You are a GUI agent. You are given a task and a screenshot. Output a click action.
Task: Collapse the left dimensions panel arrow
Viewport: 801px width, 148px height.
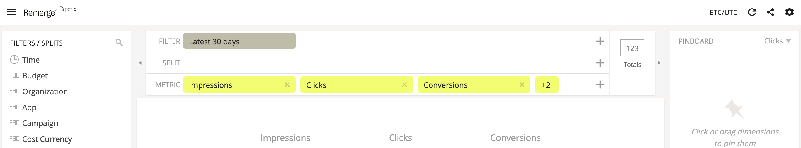[140, 63]
